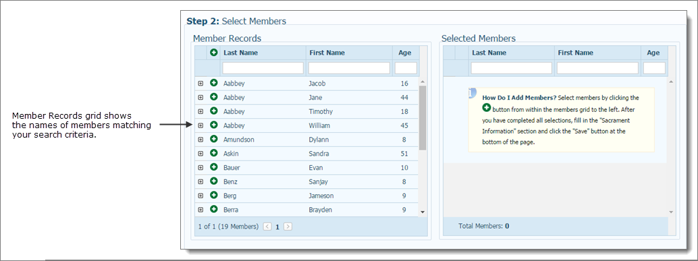Click First Name filter box in Selected Members

[x=597, y=68]
